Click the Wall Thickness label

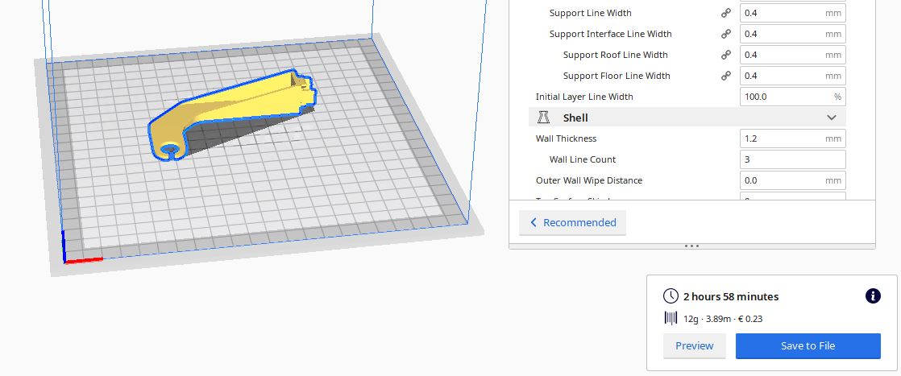tap(566, 138)
